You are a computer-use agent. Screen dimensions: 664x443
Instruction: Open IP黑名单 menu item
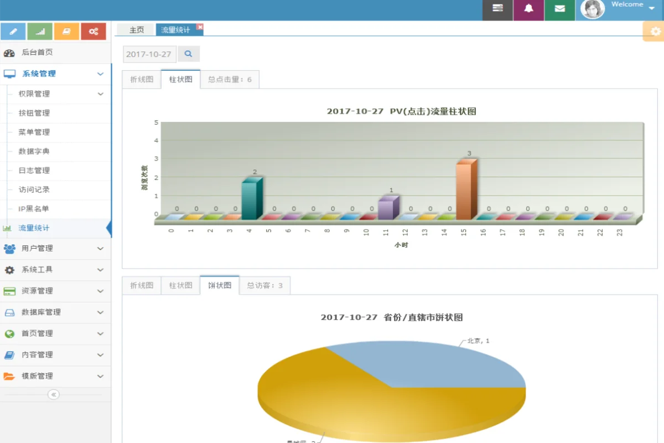coord(34,209)
